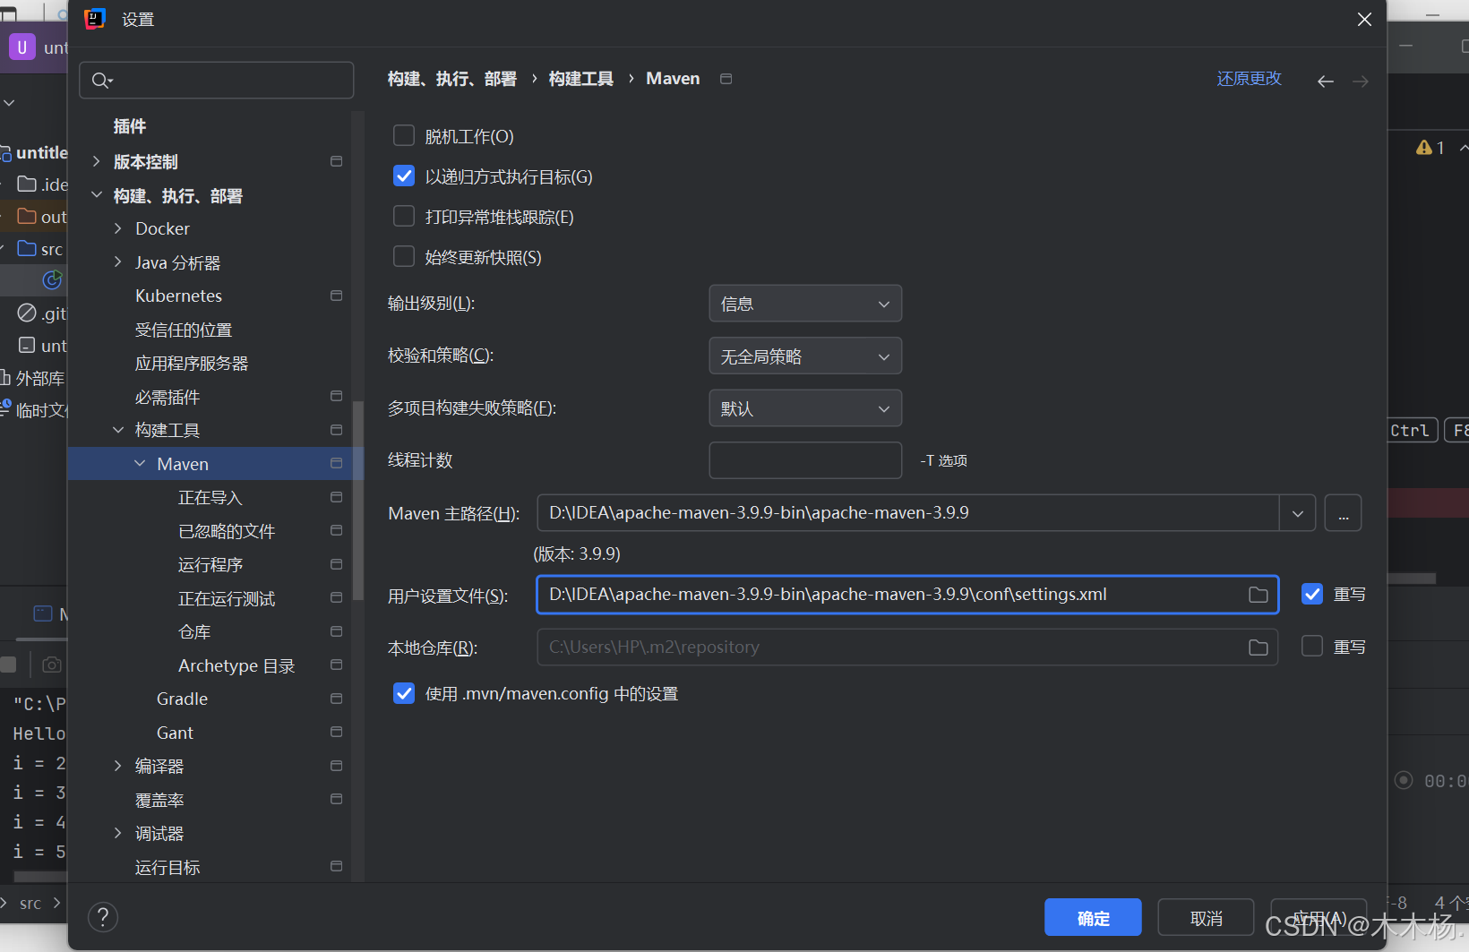This screenshot has width=1469, height=952.
Task: Expand the 版本控制 tree node
Action: tap(97, 161)
